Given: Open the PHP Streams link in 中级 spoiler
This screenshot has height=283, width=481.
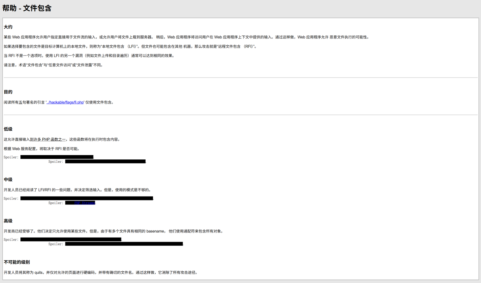Looking at the screenshot, I should point(85,203).
